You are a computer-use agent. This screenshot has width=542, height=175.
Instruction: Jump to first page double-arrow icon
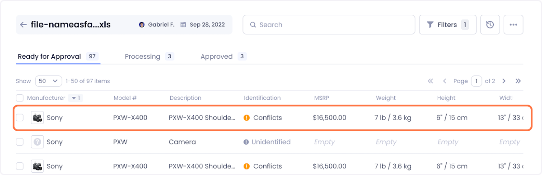pos(430,81)
